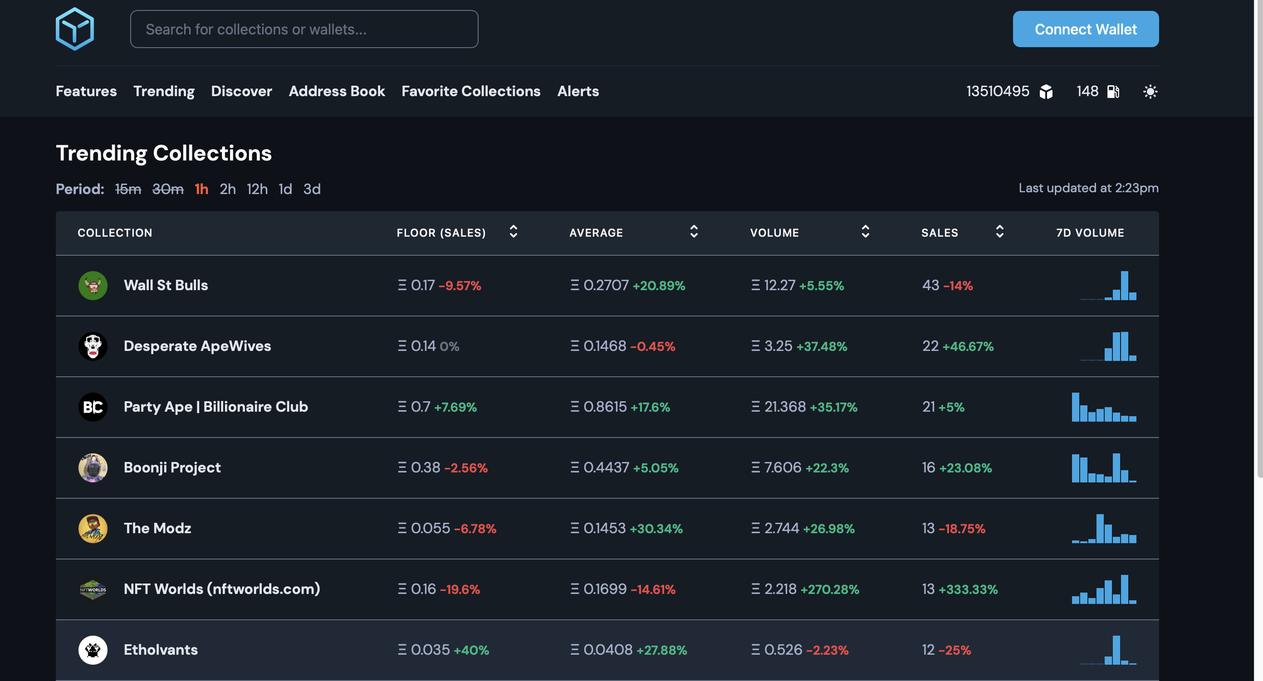The height and width of the screenshot is (681, 1263).
Task: Open the Wall St Bulls collection avatar
Action: click(93, 285)
